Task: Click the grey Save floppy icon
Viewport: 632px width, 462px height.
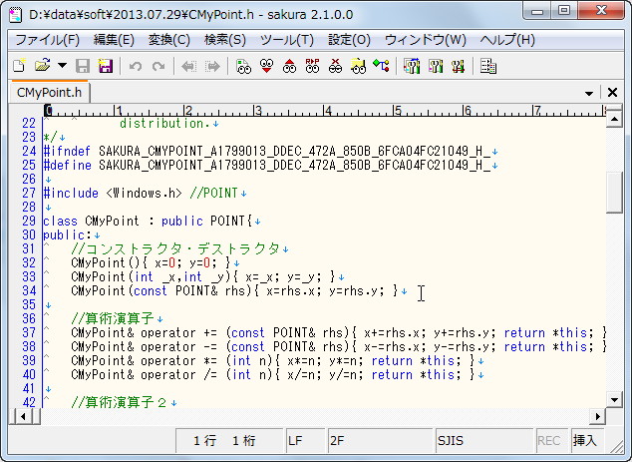Action: click(x=83, y=66)
